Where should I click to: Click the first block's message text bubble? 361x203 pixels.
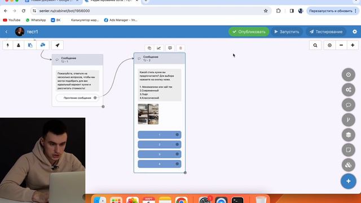77,81
